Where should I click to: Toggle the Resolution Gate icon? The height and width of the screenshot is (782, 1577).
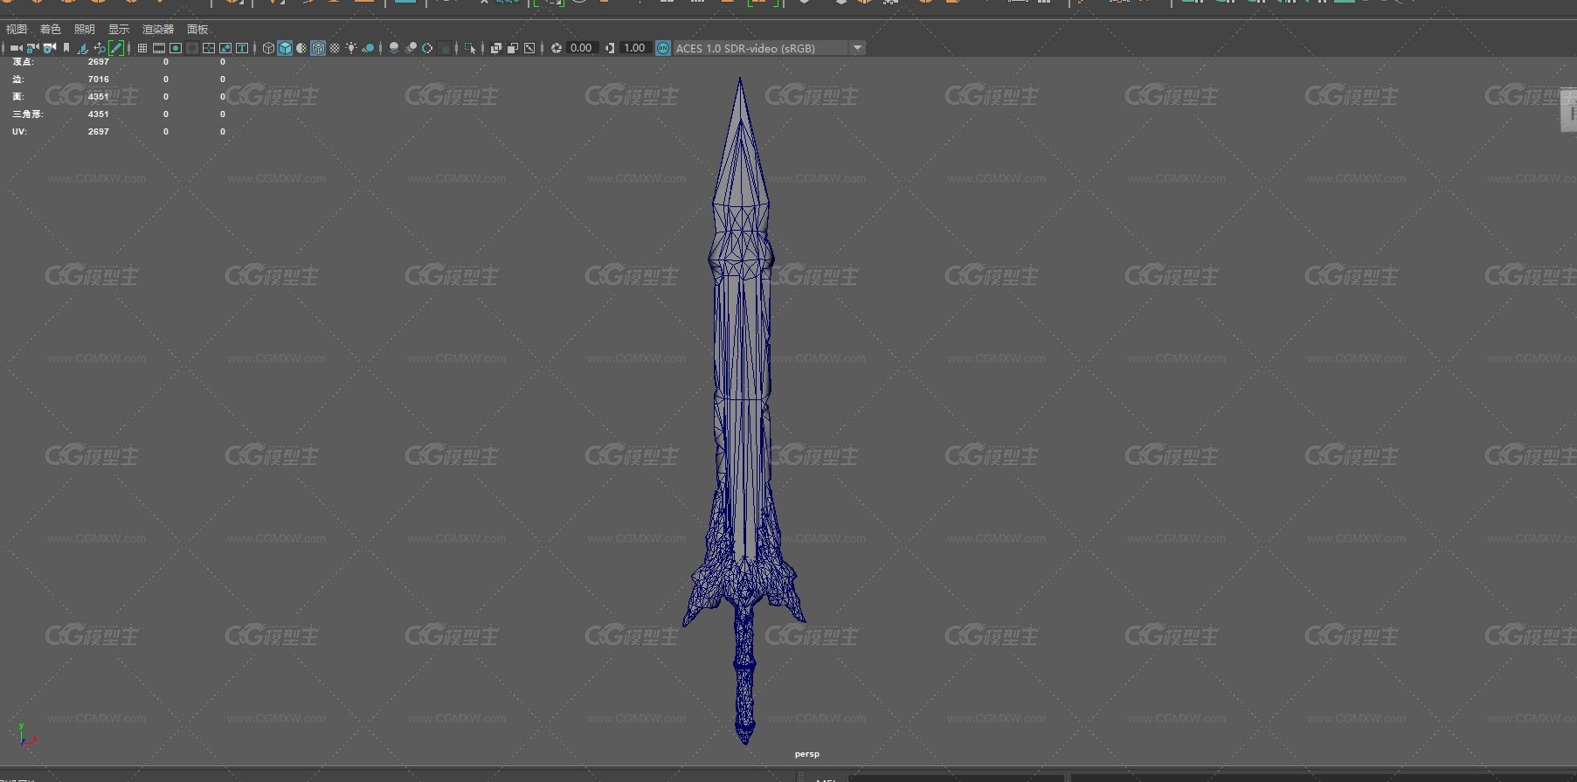point(176,48)
